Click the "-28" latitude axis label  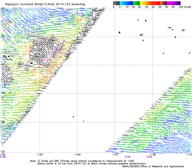[2, 122]
